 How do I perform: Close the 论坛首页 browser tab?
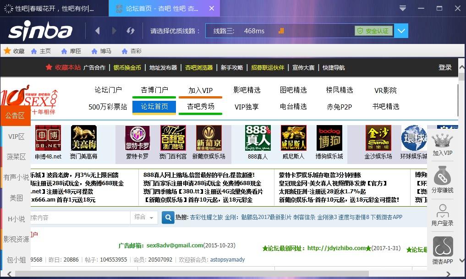pyautogui.click(x=212, y=8)
